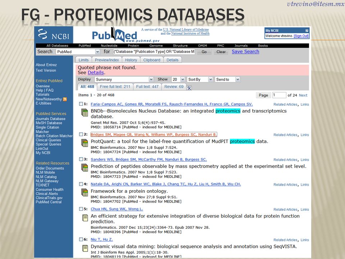Open the Display format dropdown showing Summary
This screenshot has width=345, height=259.
click(124, 79)
